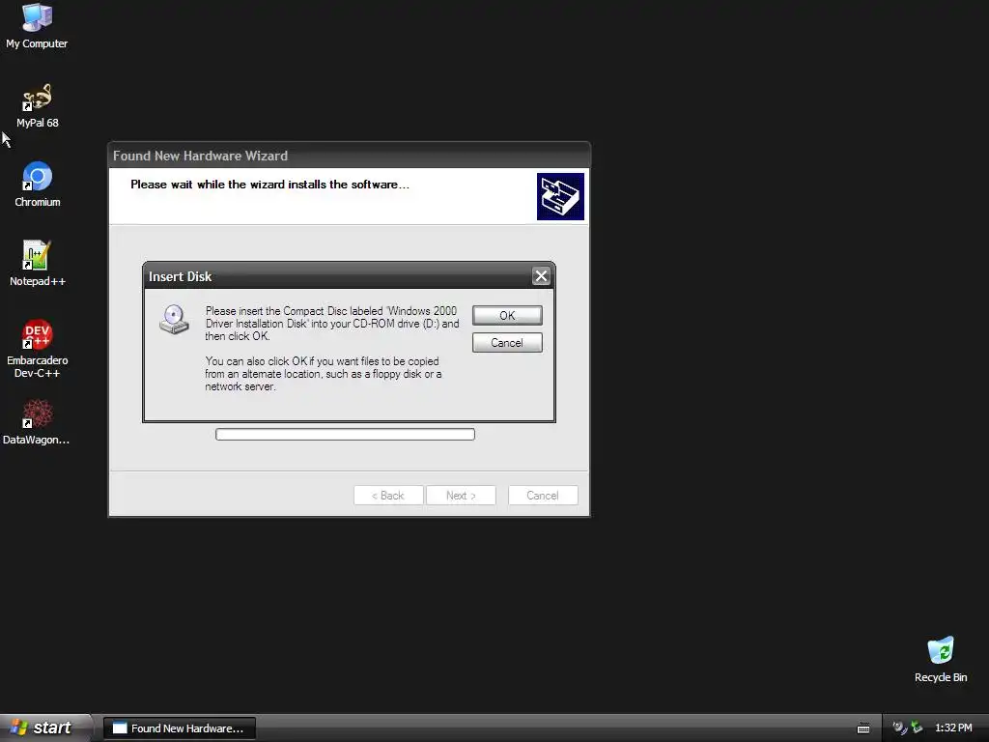Viewport: 989px width, 742px height.
Task: Select the MyPal 68 desktop shortcut
Action: pyautogui.click(x=38, y=106)
